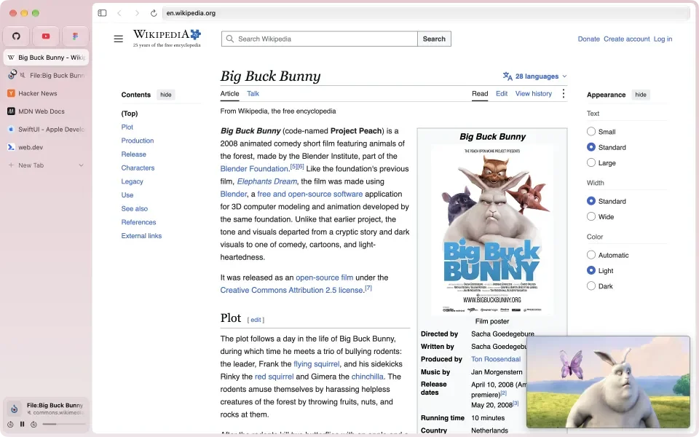This screenshot has height=437, width=699.
Task: Switch to the Talk tab
Action: pyautogui.click(x=253, y=94)
